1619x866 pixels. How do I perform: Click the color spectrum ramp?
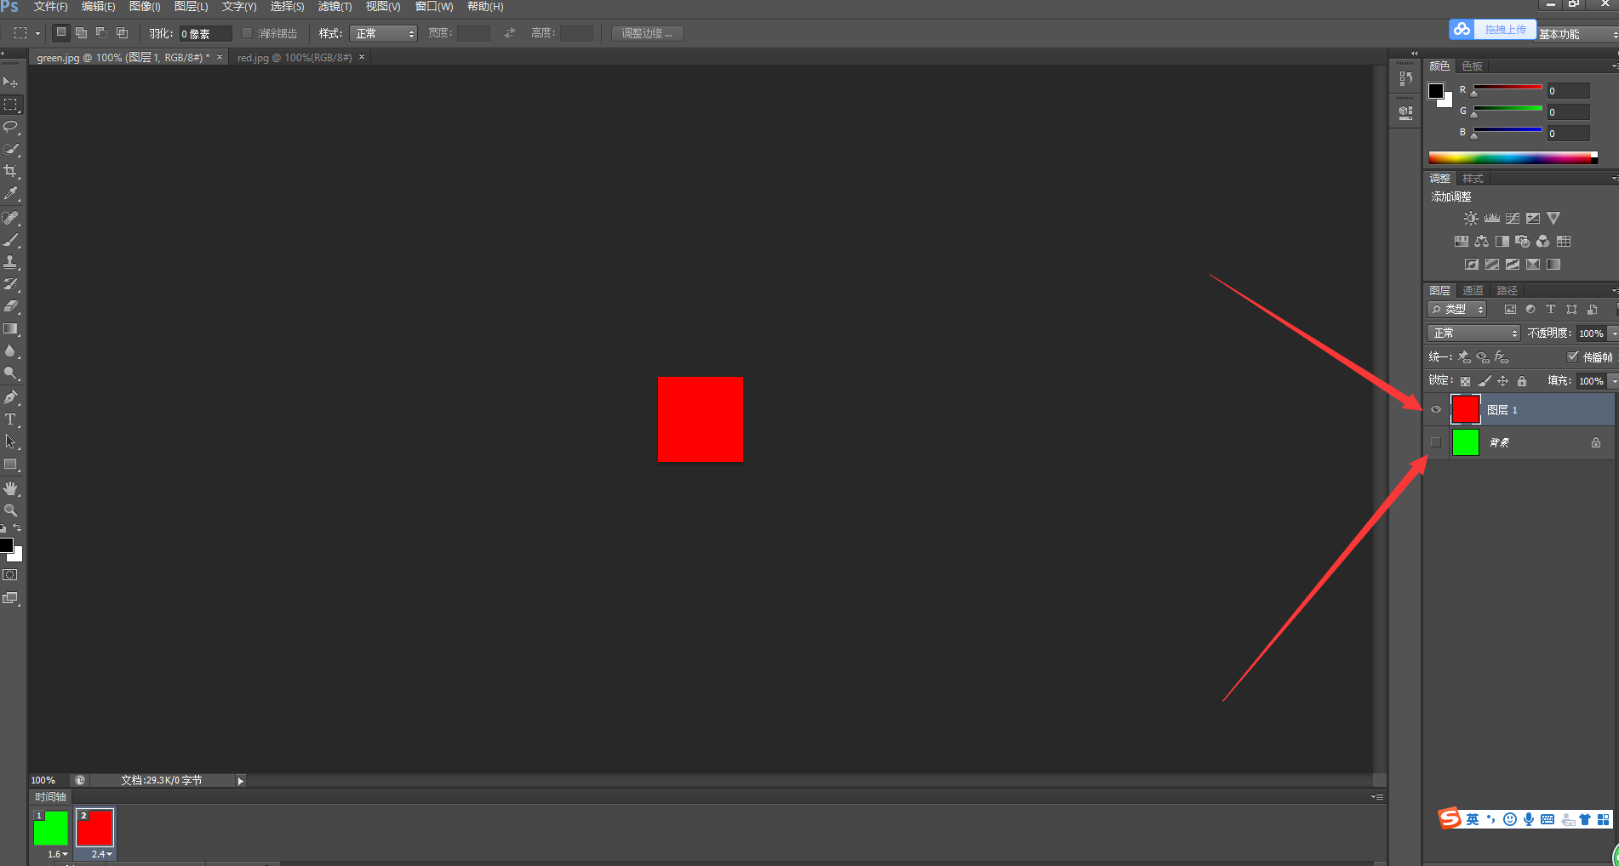point(1513,158)
